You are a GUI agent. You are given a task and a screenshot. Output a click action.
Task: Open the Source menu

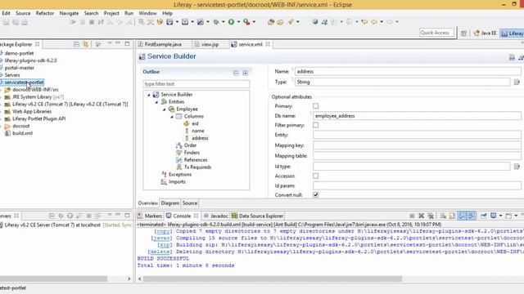point(23,13)
